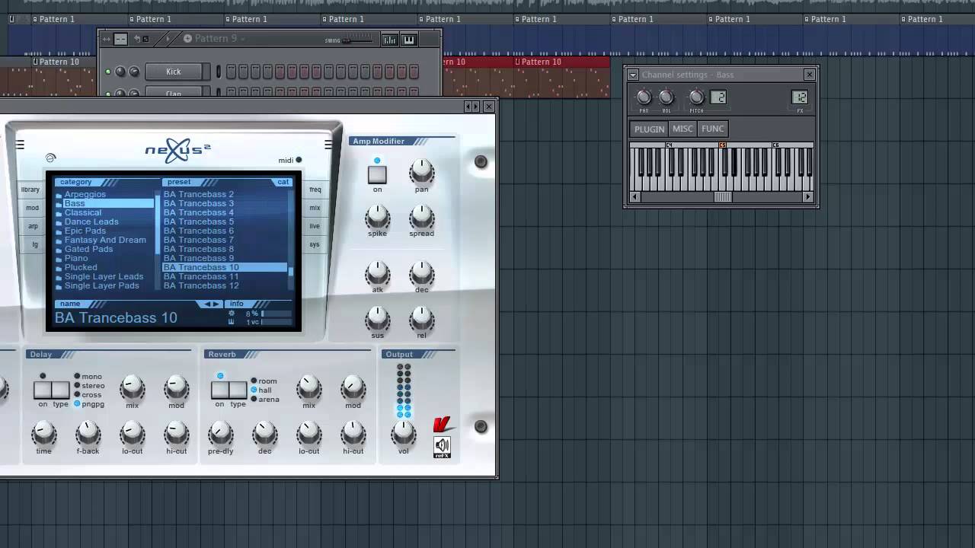Click the Reverb type button
This screenshot has width=975, height=548.
coord(238,390)
